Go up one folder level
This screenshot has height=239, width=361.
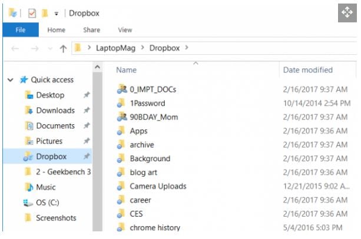point(63,48)
